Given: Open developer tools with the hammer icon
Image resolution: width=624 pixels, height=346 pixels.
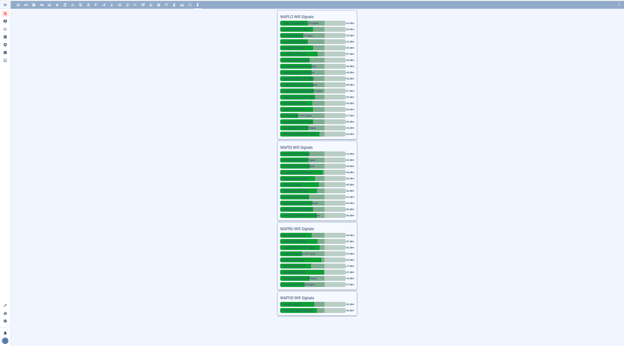Looking at the screenshot, I should 5,305.
